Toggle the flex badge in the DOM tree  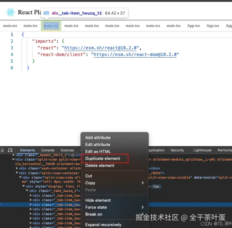(156, 186)
